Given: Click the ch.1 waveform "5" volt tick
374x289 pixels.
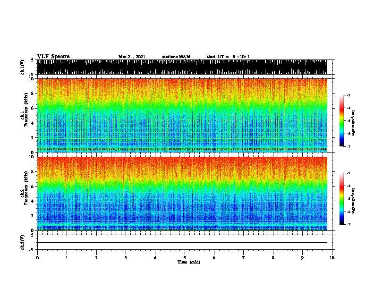Looking at the screenshot, I should point(32,60).
